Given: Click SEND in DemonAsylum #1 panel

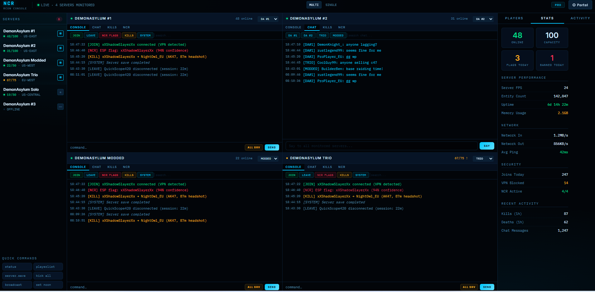Looking at the screenshot, I should [x=272, y=147].
